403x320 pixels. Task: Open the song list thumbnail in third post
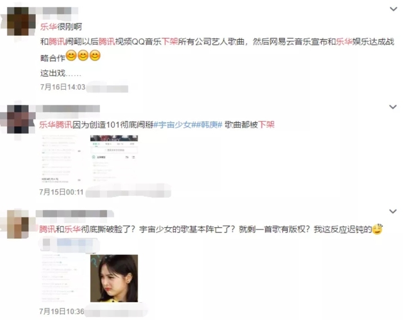[x=62, y=279]
